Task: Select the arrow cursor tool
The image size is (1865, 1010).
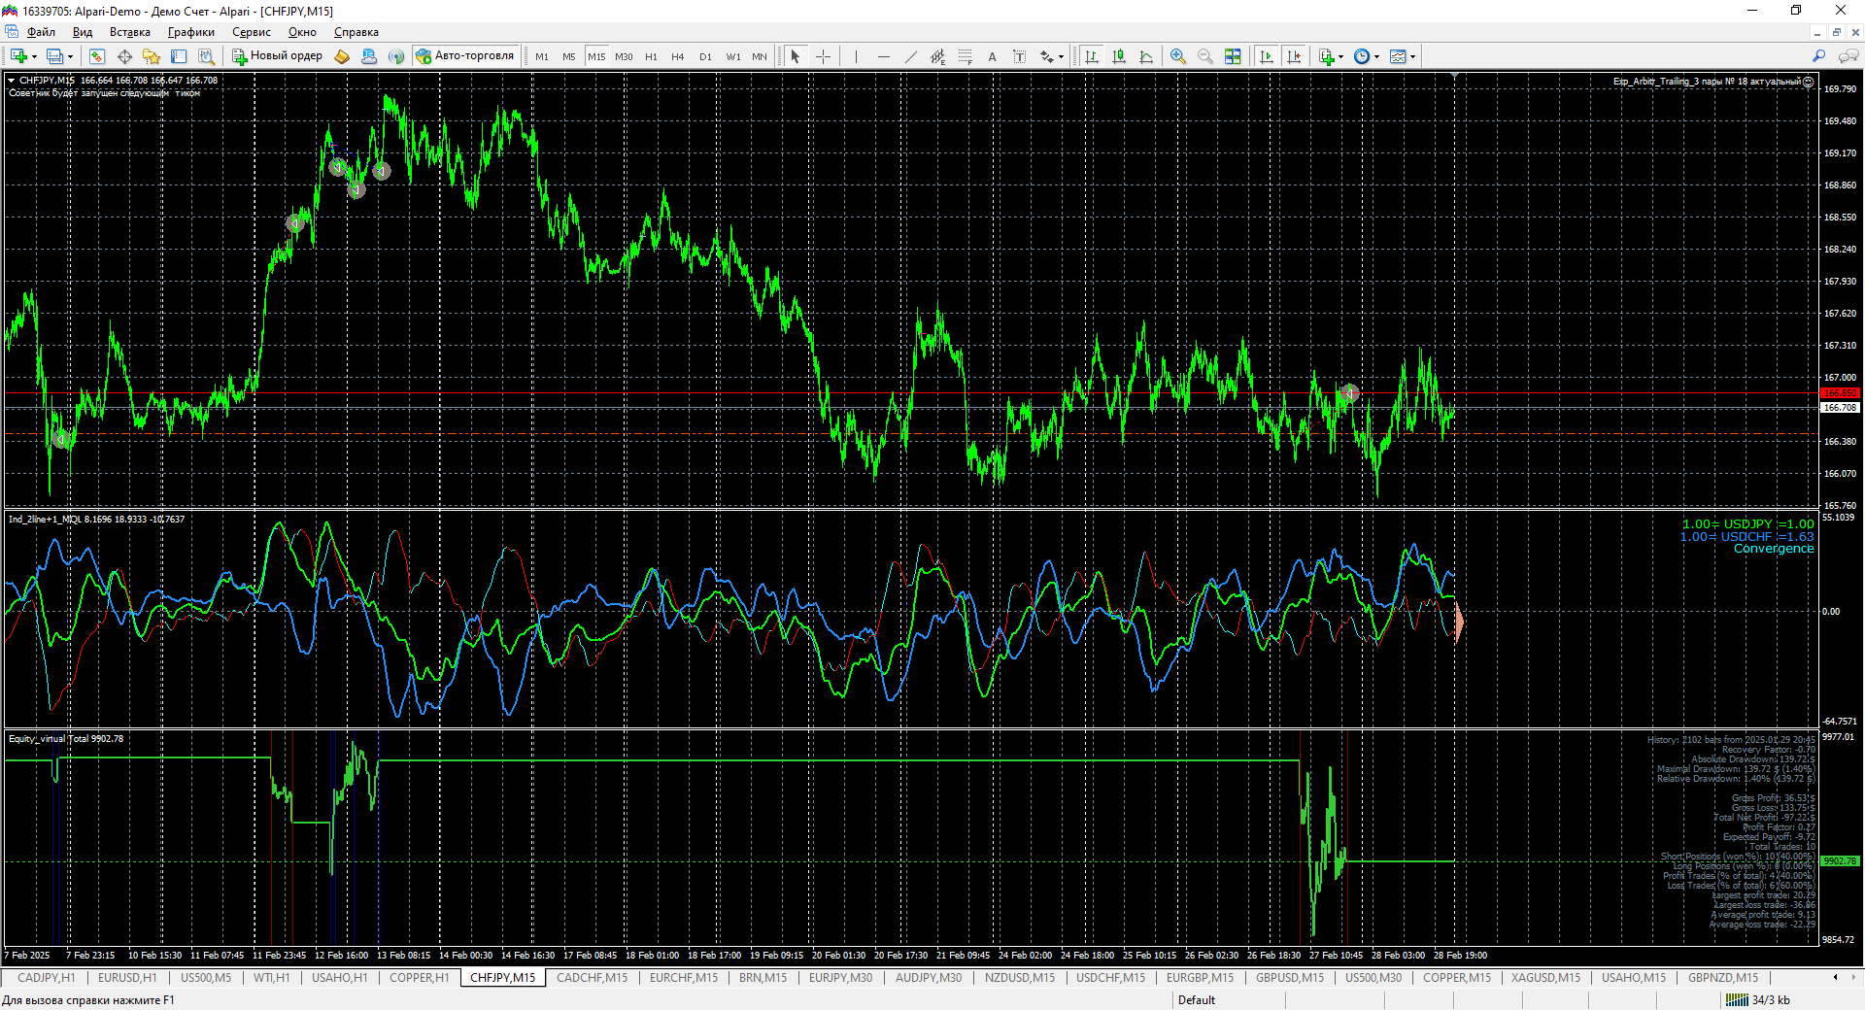Action: coord(796,56)
